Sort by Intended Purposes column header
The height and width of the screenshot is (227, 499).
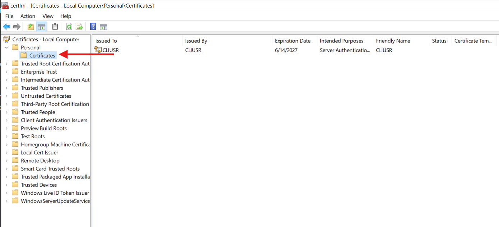pyautogui.click(x=345, y=41)
